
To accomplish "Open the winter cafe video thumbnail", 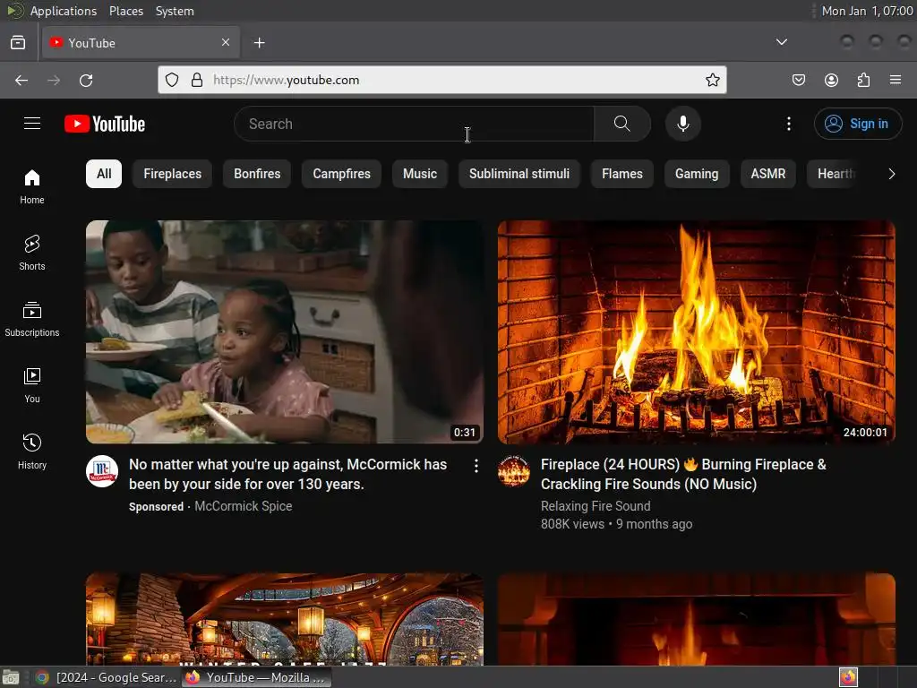I will pos(285,619).
